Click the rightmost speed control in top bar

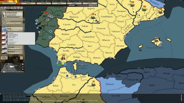tap(95, 5)
